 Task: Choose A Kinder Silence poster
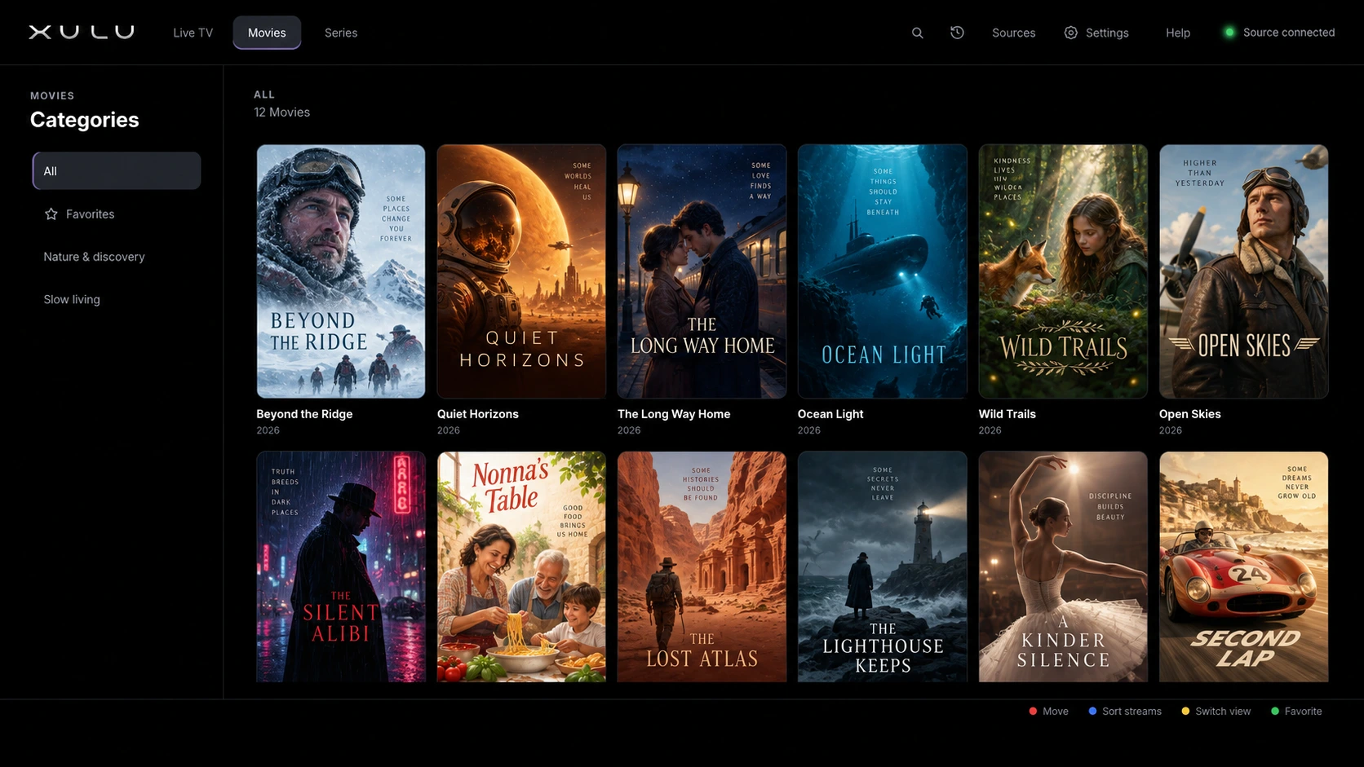coord(1063,566)
